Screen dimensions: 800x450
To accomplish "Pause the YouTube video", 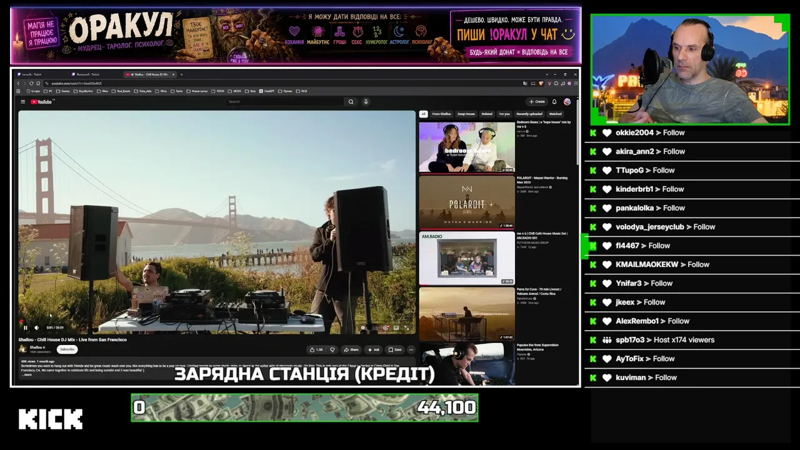I will (26, 327).
